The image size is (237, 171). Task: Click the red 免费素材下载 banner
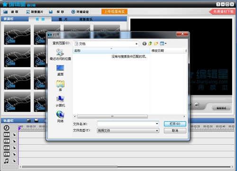coord(222,12)
